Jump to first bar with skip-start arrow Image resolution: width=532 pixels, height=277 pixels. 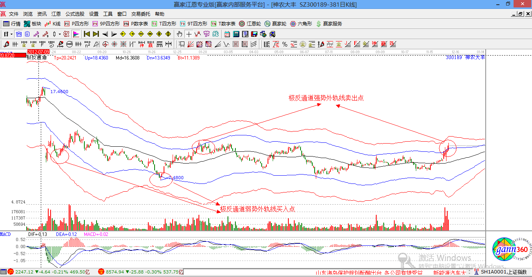(87, 34)
